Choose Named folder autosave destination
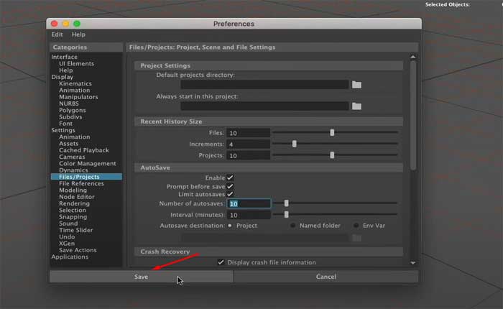This screenshot has width=503, height=309. click(x=293, y=226)
